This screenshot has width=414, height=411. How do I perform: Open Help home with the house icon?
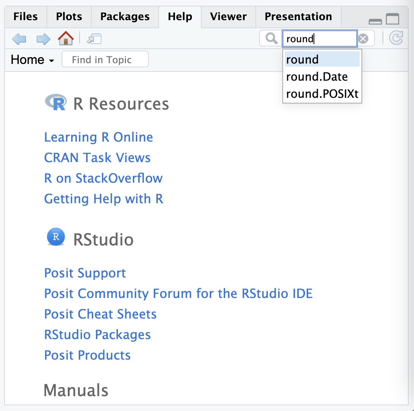66,38
